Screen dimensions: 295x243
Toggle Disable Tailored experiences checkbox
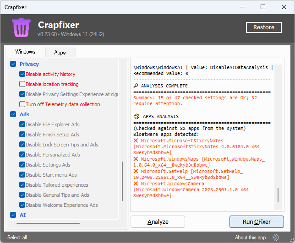22,185
